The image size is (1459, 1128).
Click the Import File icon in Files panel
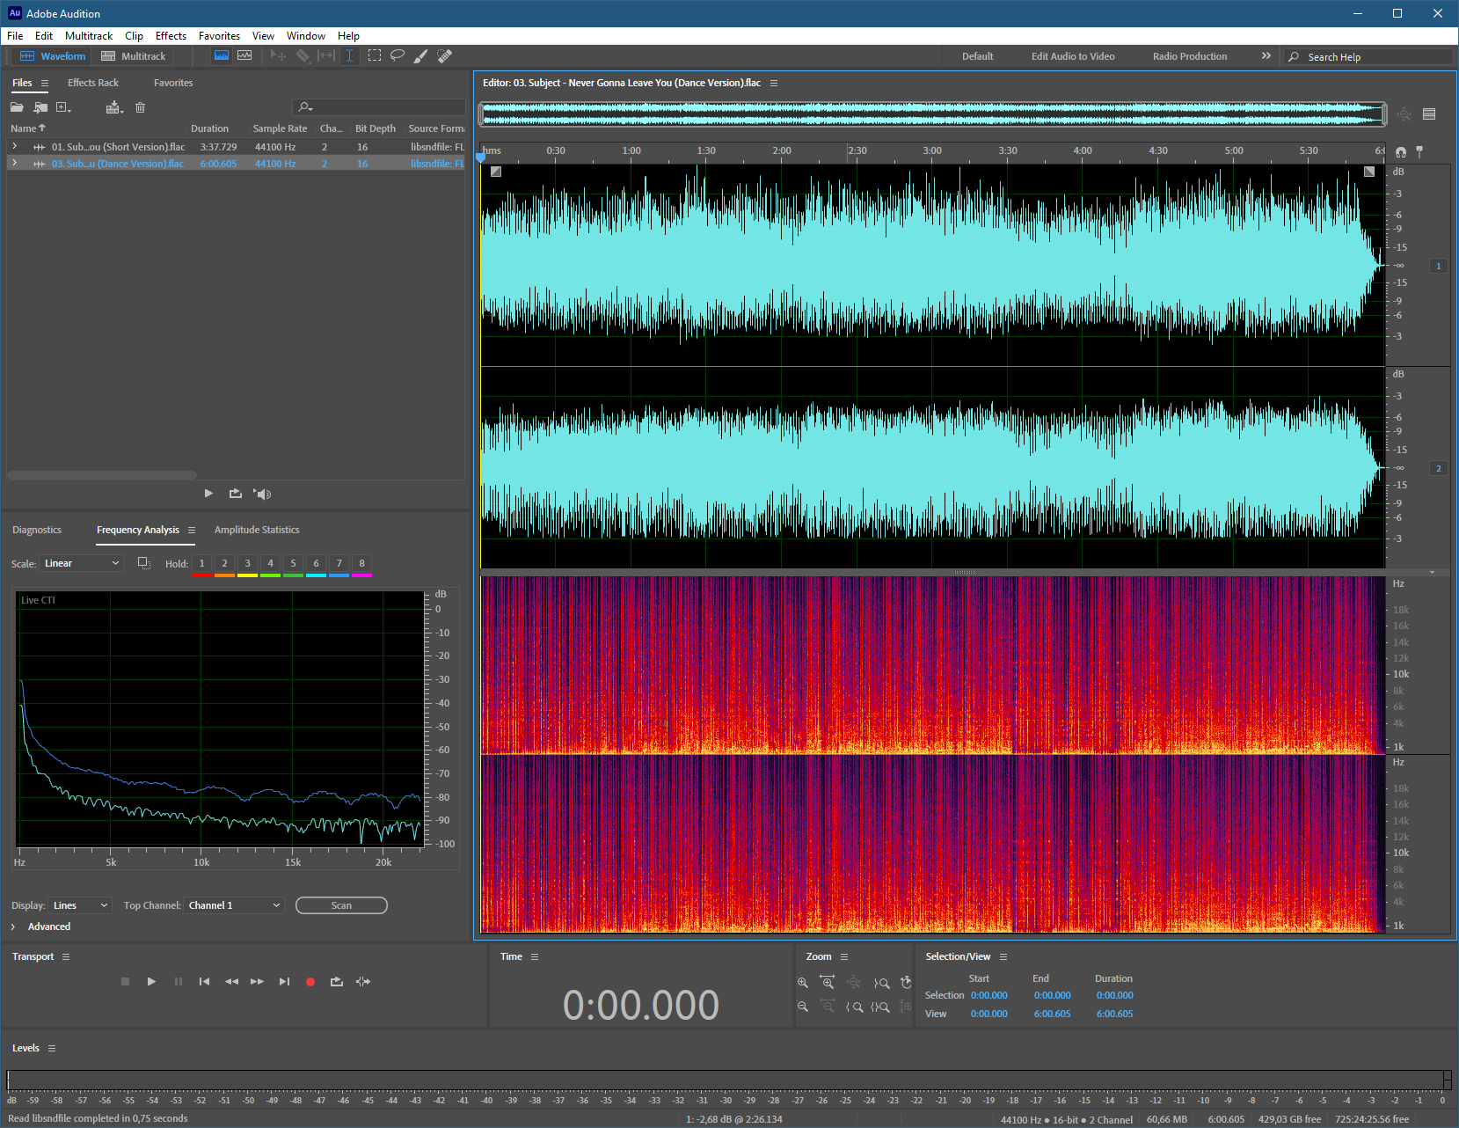[40, 107]
